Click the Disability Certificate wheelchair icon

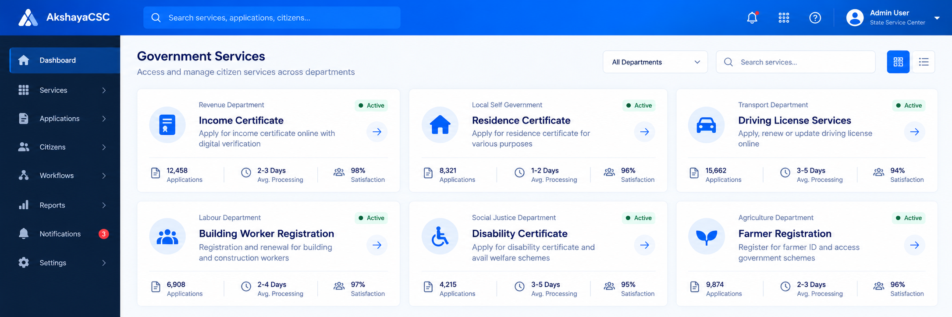click(x=440, y=236)
